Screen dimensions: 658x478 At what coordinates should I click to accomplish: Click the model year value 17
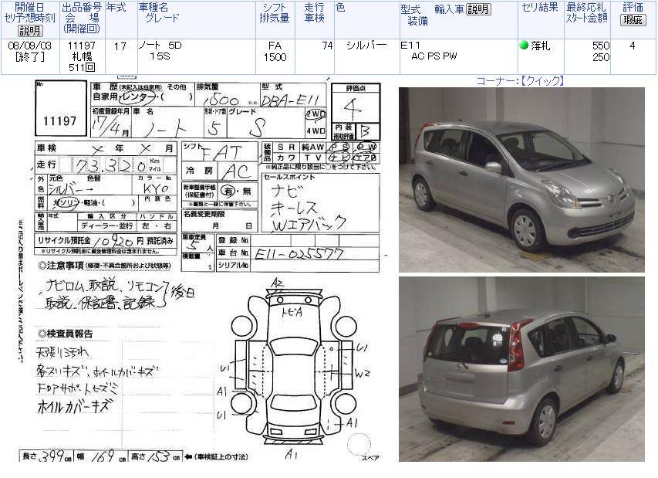[120, 46]
